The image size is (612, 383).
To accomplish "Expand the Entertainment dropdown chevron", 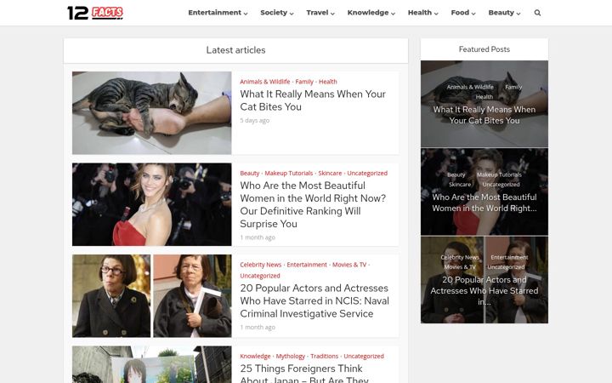I will (x=246, y=14).
